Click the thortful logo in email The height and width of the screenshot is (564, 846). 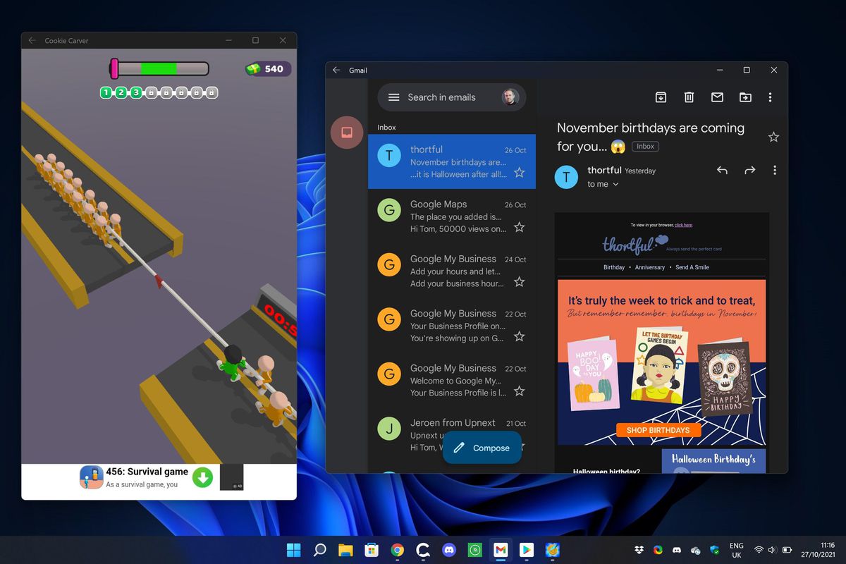(635, 245)
